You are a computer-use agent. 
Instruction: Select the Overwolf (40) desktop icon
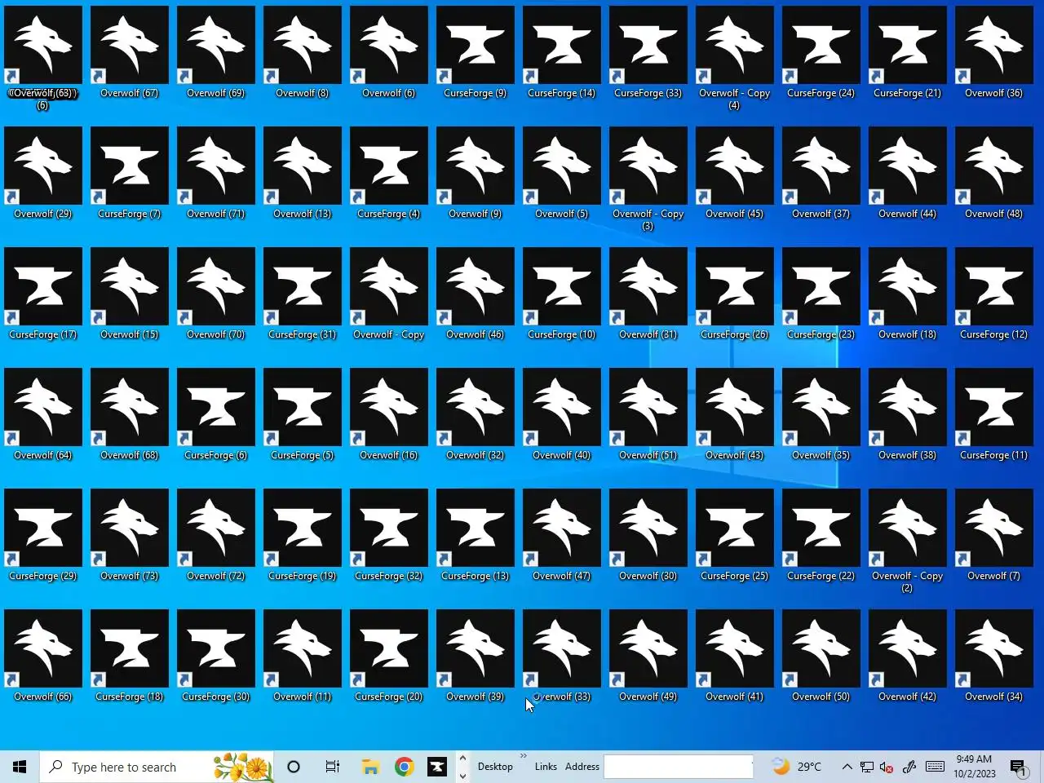pos(562,415)
